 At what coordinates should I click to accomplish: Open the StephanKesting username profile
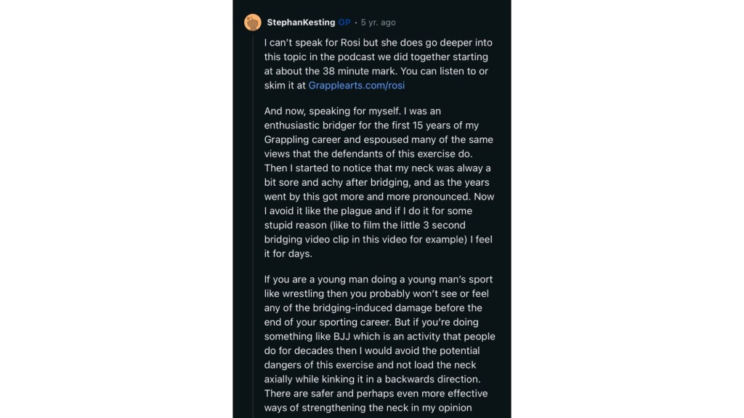pos(301,22)
